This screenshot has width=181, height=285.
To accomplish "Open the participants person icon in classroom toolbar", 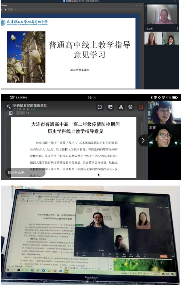I will (121, 107).
